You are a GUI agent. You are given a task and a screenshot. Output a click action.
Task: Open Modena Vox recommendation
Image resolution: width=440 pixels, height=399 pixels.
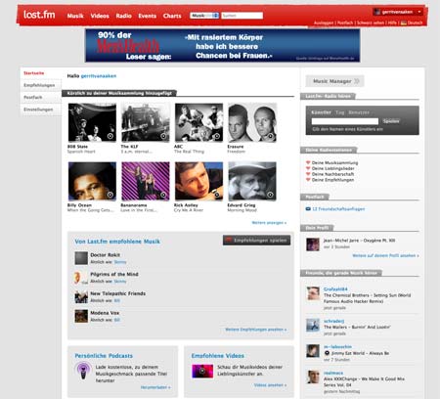click(105, 313)
